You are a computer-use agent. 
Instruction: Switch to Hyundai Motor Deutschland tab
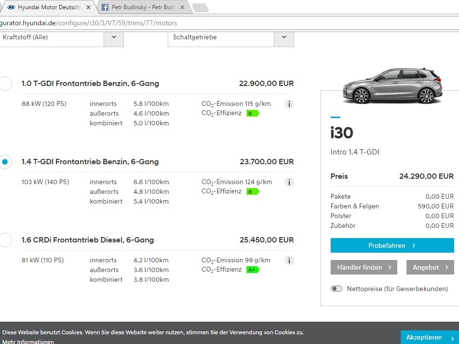(x=49, y=7)
